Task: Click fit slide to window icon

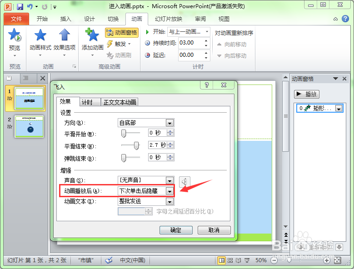Action: click(337, 260)
